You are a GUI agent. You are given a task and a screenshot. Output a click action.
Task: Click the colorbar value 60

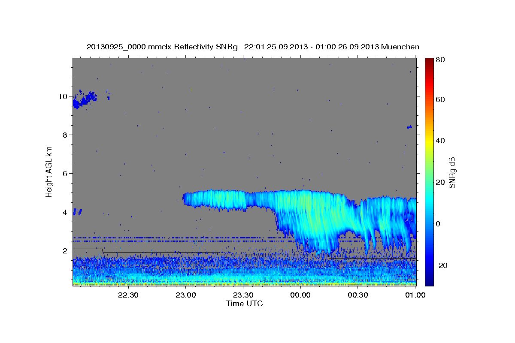tap(439, 99)
